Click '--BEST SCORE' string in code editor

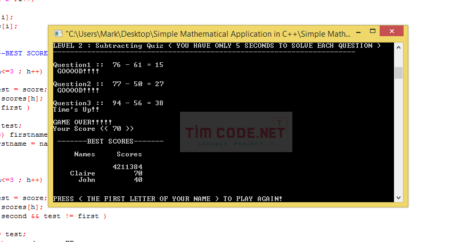click(24, 54)
